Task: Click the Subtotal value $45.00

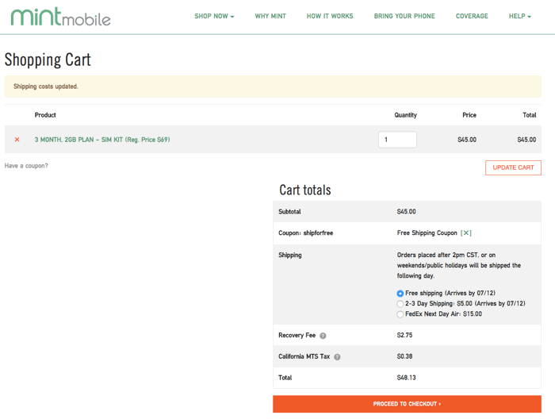Action: pyautogui.click(x=406, y=211)
